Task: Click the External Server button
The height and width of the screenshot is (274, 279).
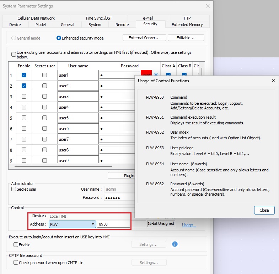Action: pyautogui.click(x=144, y=38)
